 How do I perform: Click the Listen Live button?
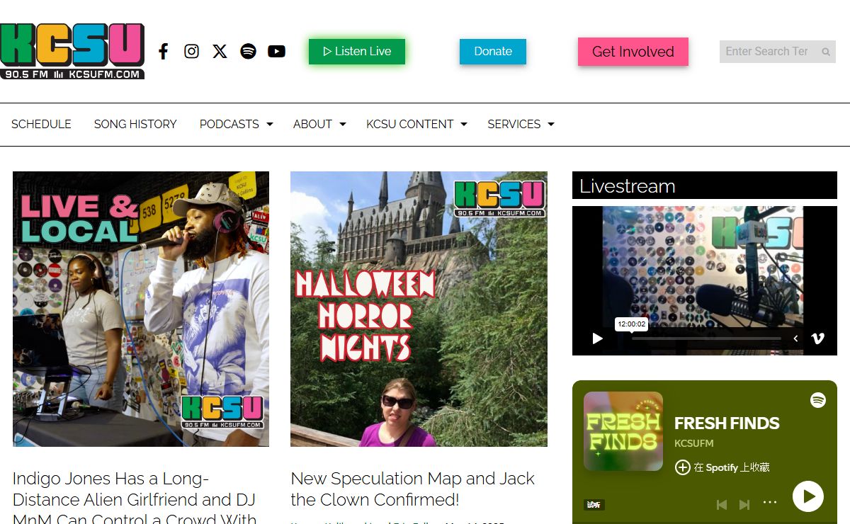click(356, 51)
